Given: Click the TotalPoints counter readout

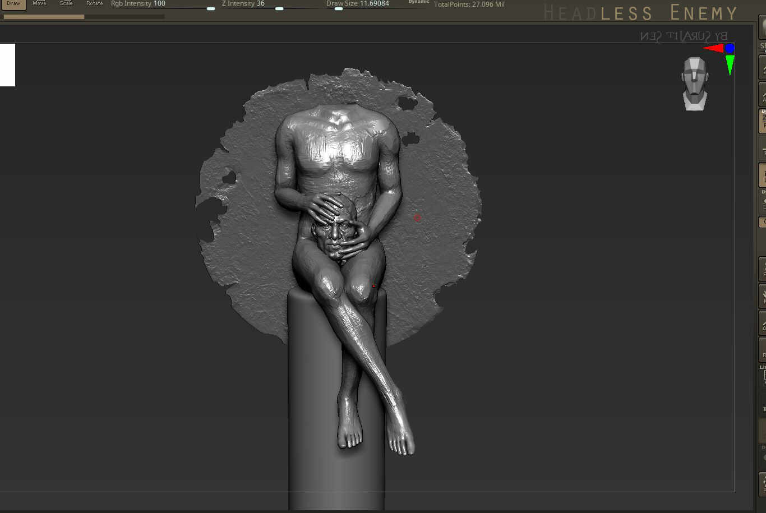Looking at the screenshot, I should pyautogui.click(x=469, y=4).
